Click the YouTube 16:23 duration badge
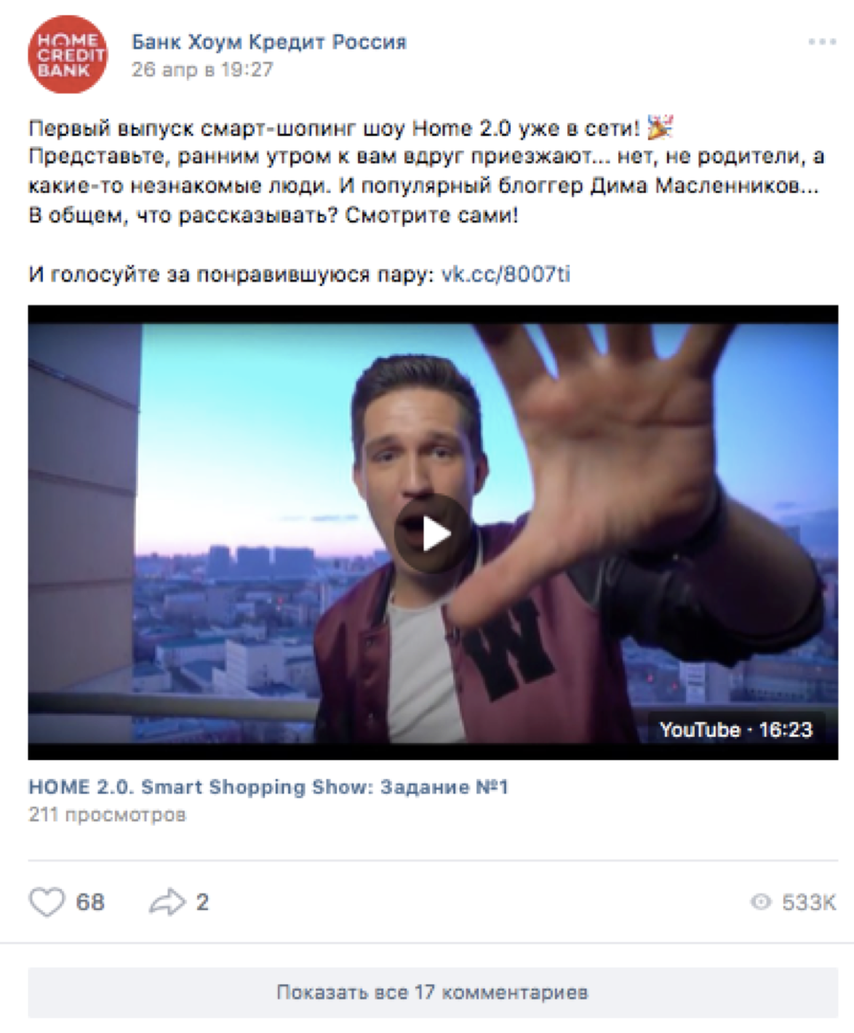The height and width of the screenshot is (1033, 854). tap(735, 730)
